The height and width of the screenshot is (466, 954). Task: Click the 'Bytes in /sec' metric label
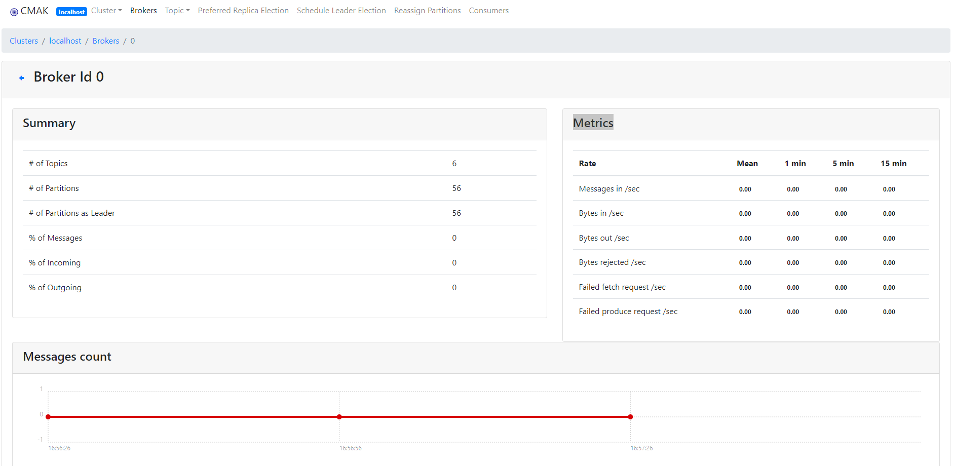pos(601,213)
